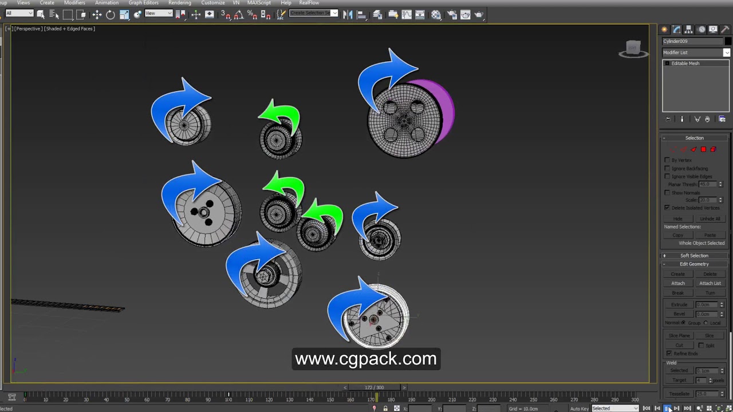733x412 pixels.
Task: Enable the By Vertex checkbox
Action: (667, 160)
